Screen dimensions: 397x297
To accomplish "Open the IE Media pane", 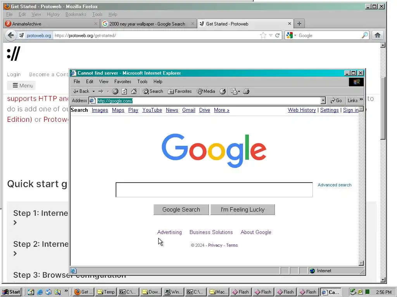I will 206,91.
